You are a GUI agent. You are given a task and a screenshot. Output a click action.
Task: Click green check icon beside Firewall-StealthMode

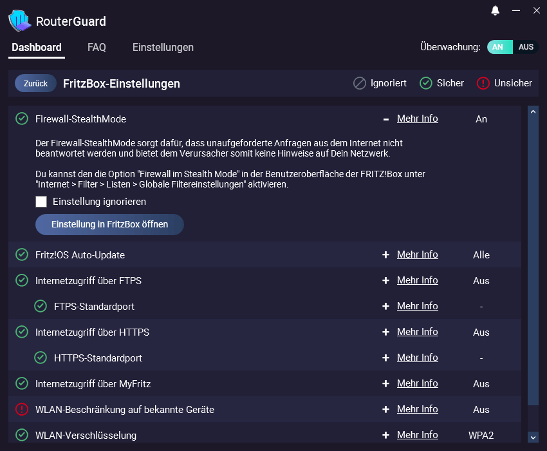point(22,119)
